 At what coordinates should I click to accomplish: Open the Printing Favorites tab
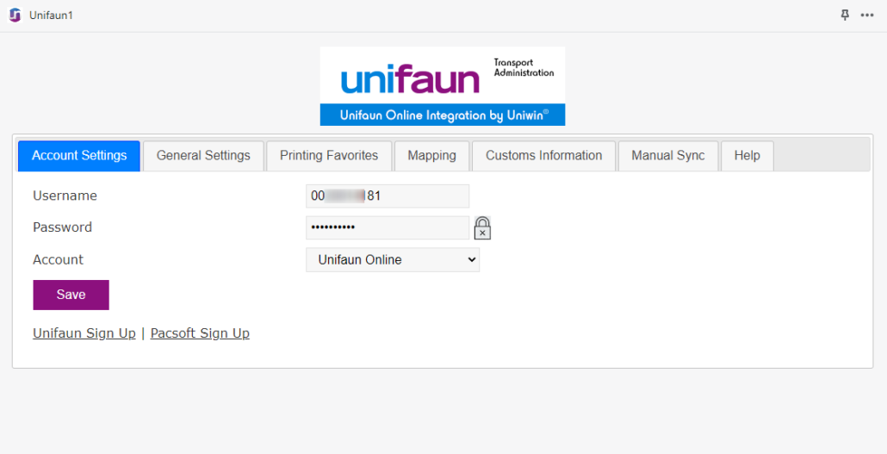coord(329,156)
